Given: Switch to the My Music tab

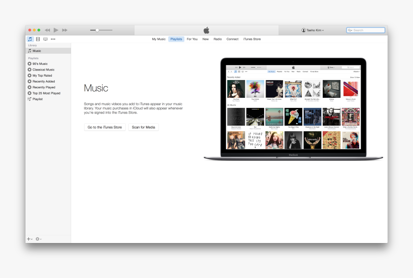Looking at the screenshot, I should 159,39.
